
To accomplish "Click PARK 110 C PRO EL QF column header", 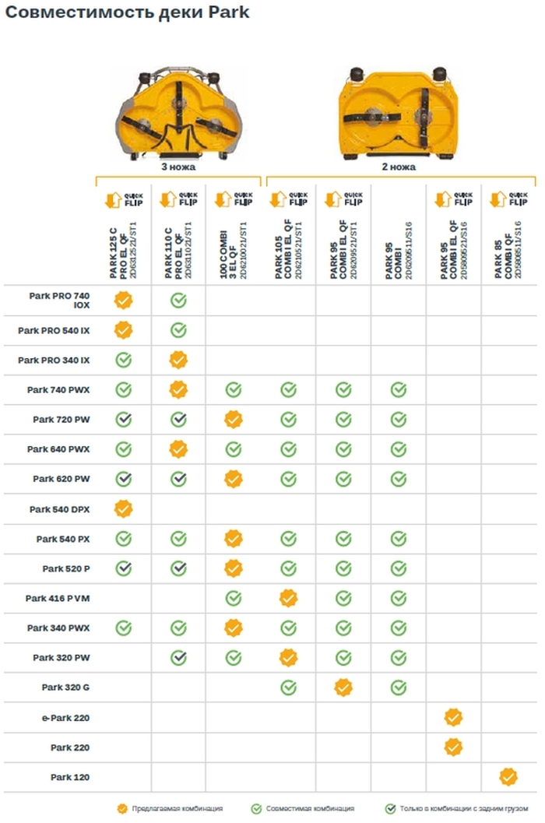I will click(178, 251).
